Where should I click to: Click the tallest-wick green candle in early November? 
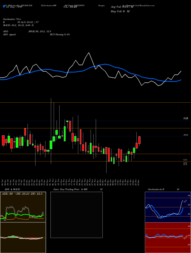click(x=51, y=145)
